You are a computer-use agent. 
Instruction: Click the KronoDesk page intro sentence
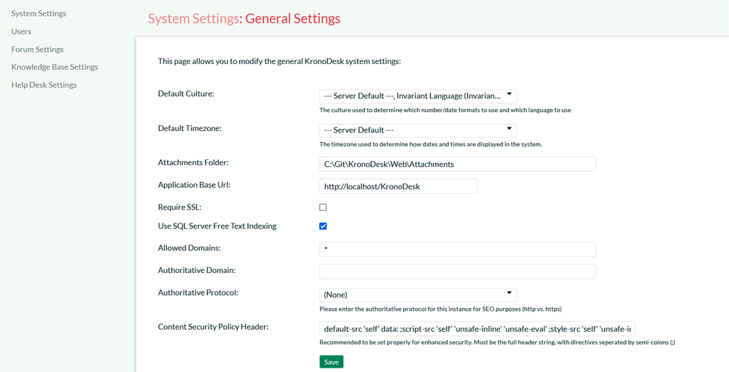point(279,61)
